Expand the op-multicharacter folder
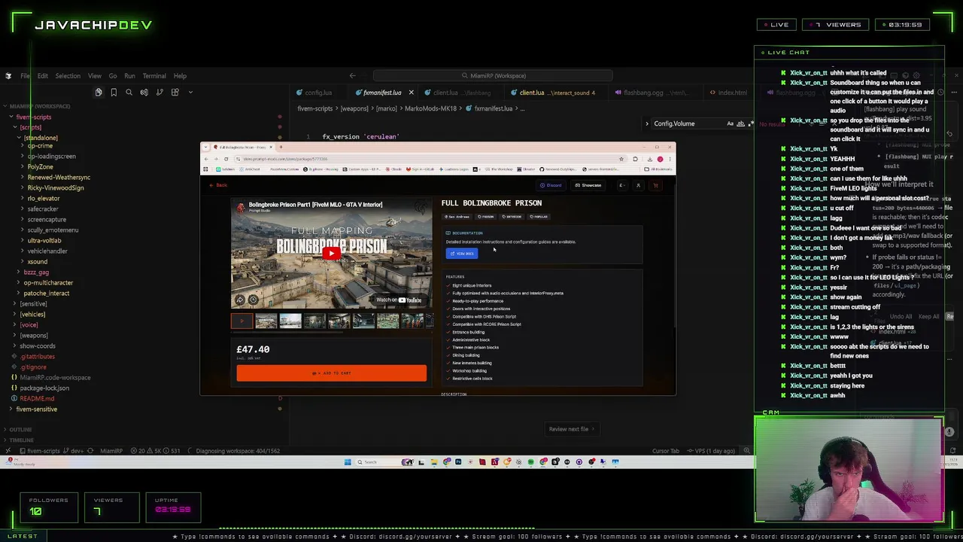963x542 pixels. [48, 282]
